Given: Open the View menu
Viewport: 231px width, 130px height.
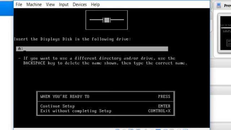Looking at the screenshot, I should pos(50,5).
